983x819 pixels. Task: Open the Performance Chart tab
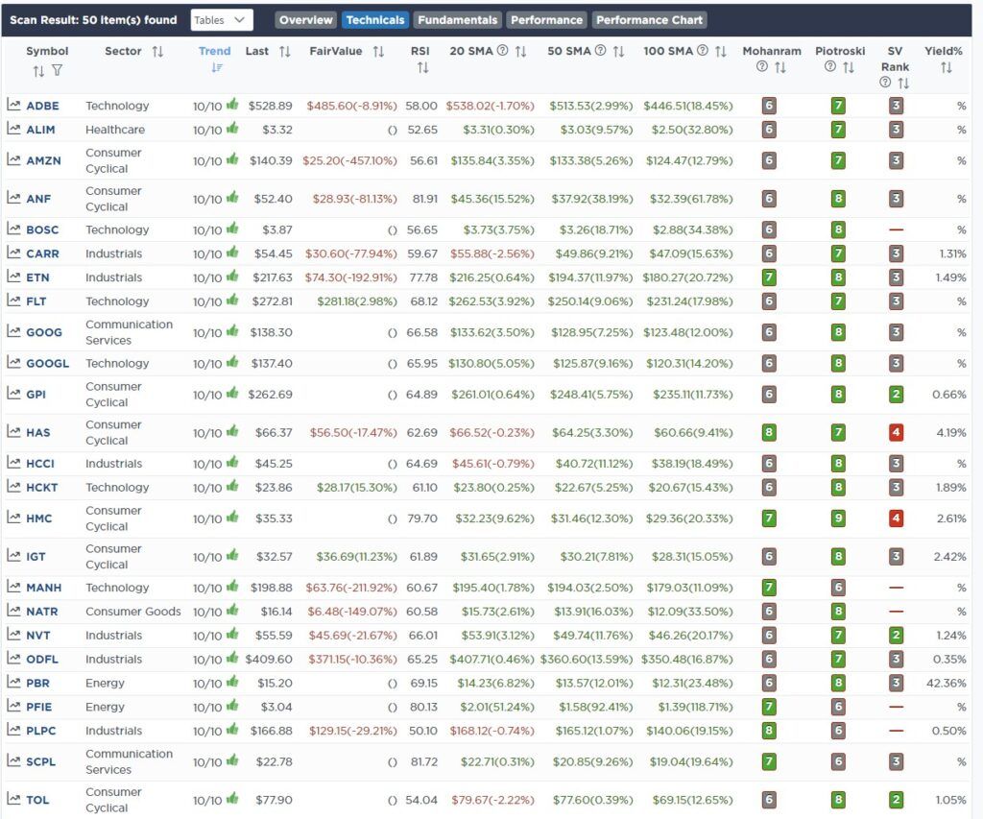(649, 19)
